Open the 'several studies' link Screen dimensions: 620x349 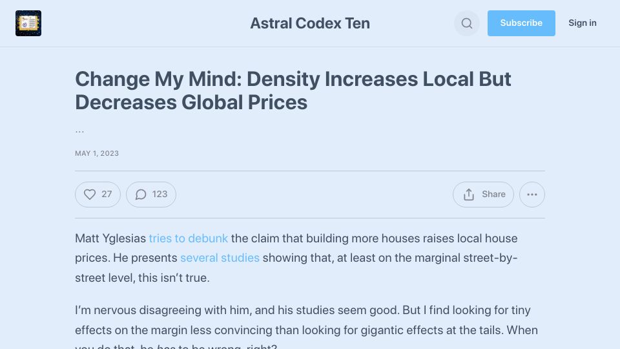(x=220, y=258)
